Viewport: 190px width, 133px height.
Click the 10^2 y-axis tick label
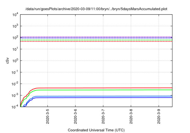point(15,37)
